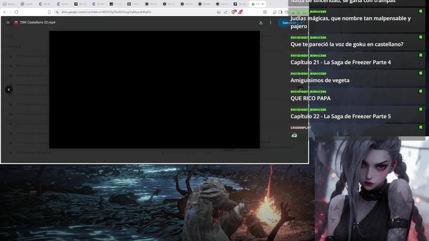Switch to the Ver Gy tab
This screenshot has width=429, height=241.
[x=241, y=4]
